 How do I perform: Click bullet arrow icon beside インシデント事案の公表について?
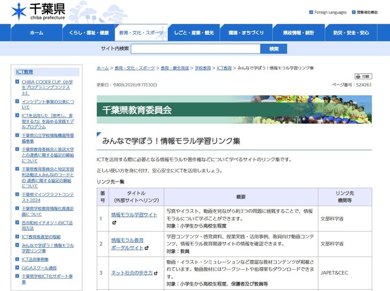(x=17, y=101)
